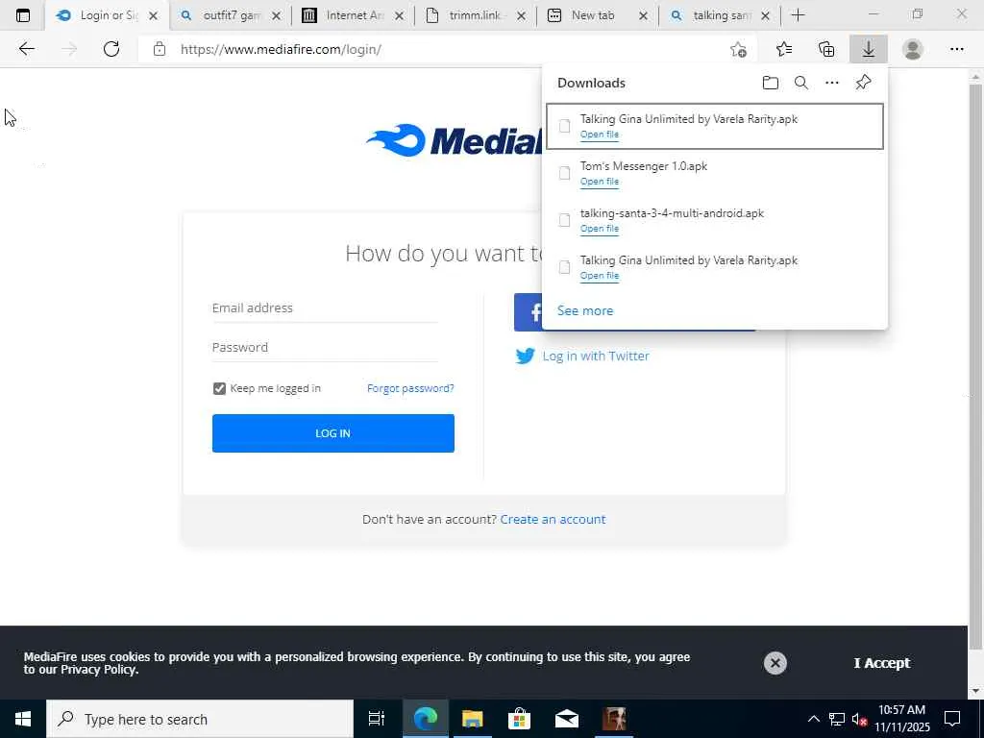The height and width of the screenshot is (738, 984).
Task: Click the Facebook login button
Action: click(529, 312)
